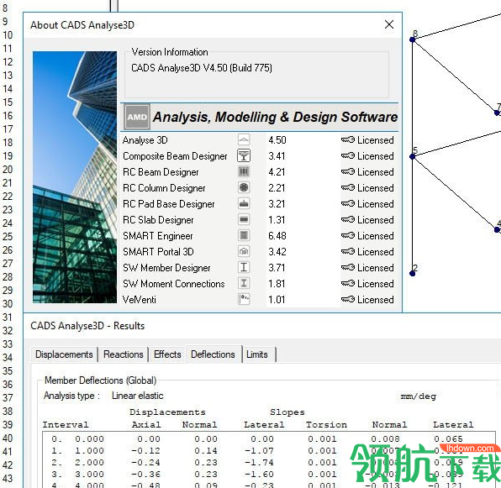Click the RC Beam Designer icon
Screen dimensions: 501x488
(244, 171)
